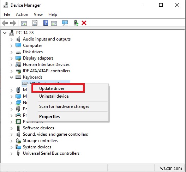Viewport: 186px width, 172px height.
Task: Click the Forward arrow toolbar icon
Action: pyautogui.click(x=13, y=23)
